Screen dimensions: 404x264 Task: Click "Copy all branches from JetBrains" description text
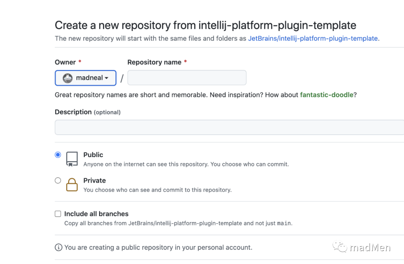178,223
